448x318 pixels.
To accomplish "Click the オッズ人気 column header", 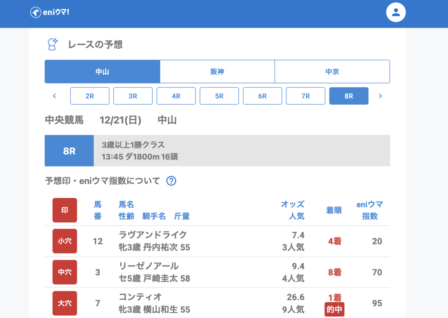I will coord(293,210).
